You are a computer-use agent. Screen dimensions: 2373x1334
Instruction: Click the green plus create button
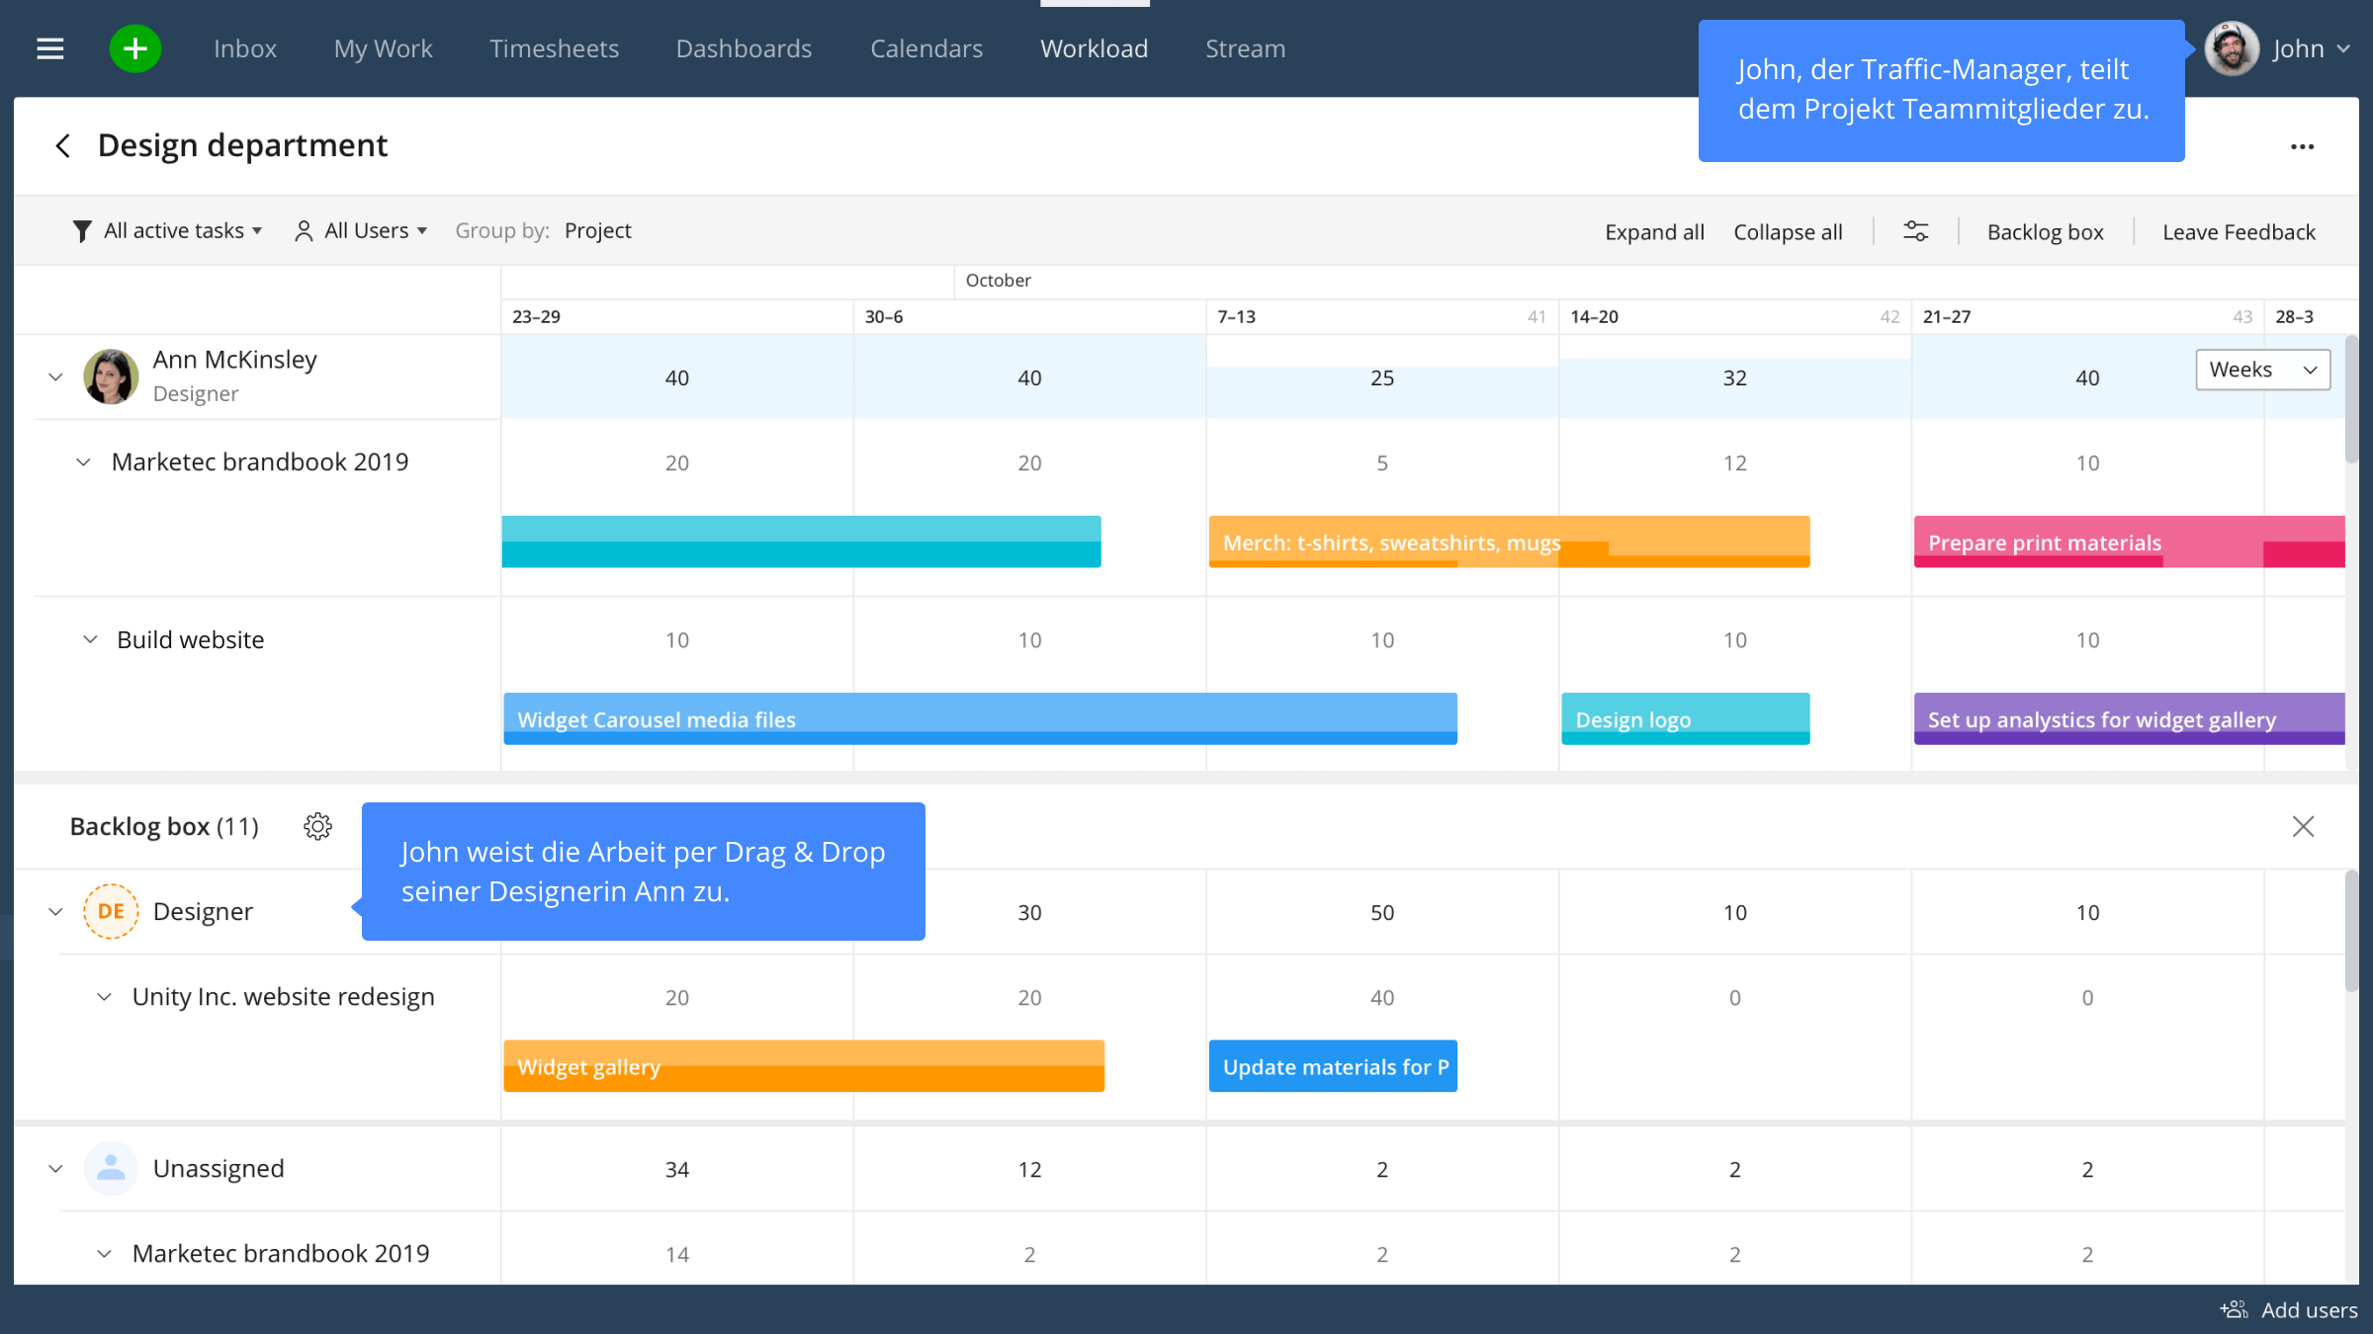click(x=135, y=48)
